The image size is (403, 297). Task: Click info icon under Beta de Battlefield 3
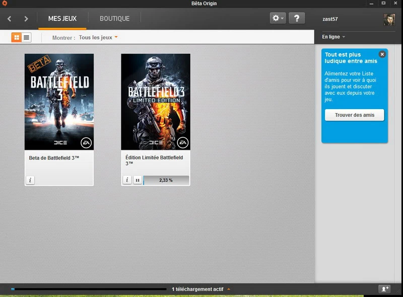tap(30, 180)
